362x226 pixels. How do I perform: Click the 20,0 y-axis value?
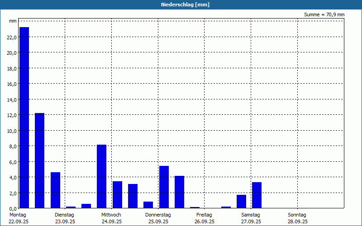pos(12,53)
